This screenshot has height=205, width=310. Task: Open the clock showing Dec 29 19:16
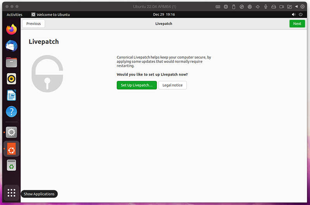pyautogui.click(x=164, y=15)
